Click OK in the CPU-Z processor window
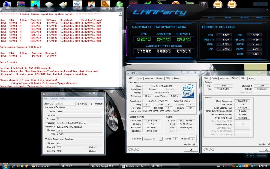Screen dimensions: 270x169 (x=191, y=149)
